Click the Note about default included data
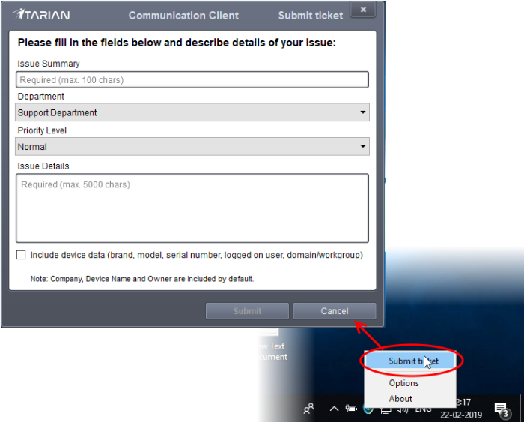Viewport: 524px width, 422px height. [142, 279]
